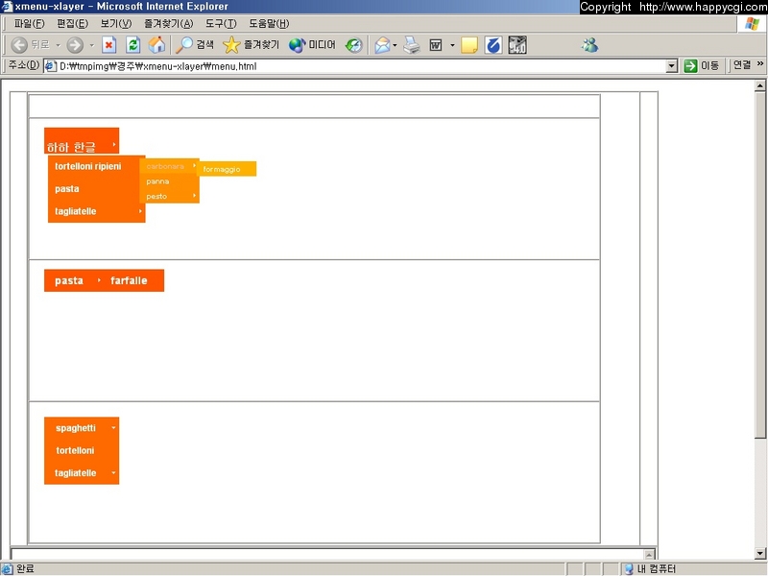Click the Windows flag logo
This screenshot has width=768, height=576.
[x=752, y=24]
